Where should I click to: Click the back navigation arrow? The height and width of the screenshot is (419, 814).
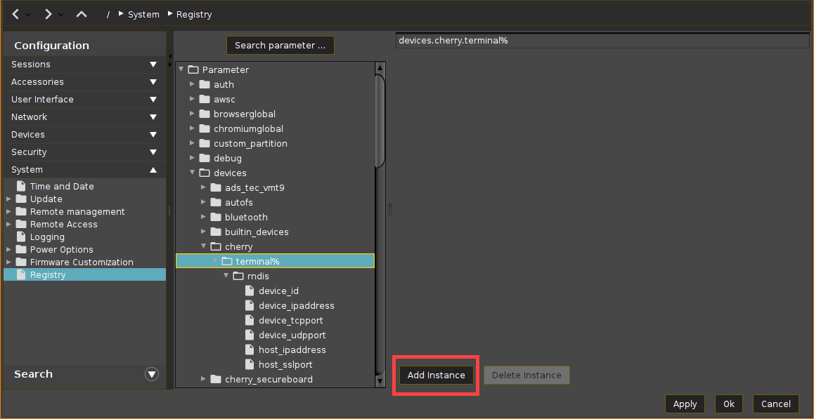point(15,14)
